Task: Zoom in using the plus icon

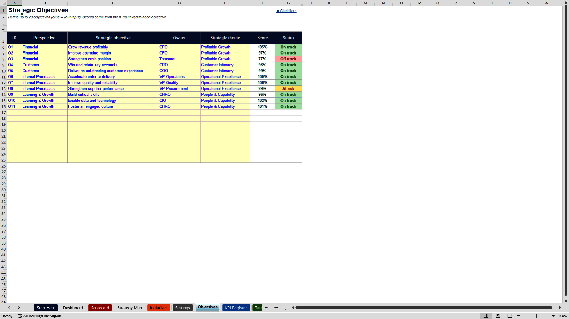Action: tap(553, 316)
